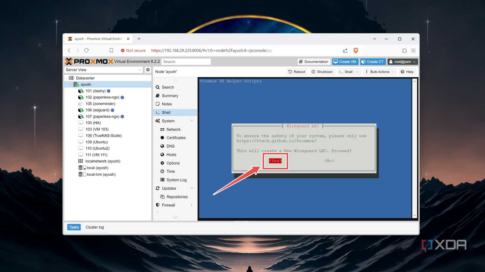Switch to Cluster log tab
Viewport: 485px width, 272px height.
95,227
